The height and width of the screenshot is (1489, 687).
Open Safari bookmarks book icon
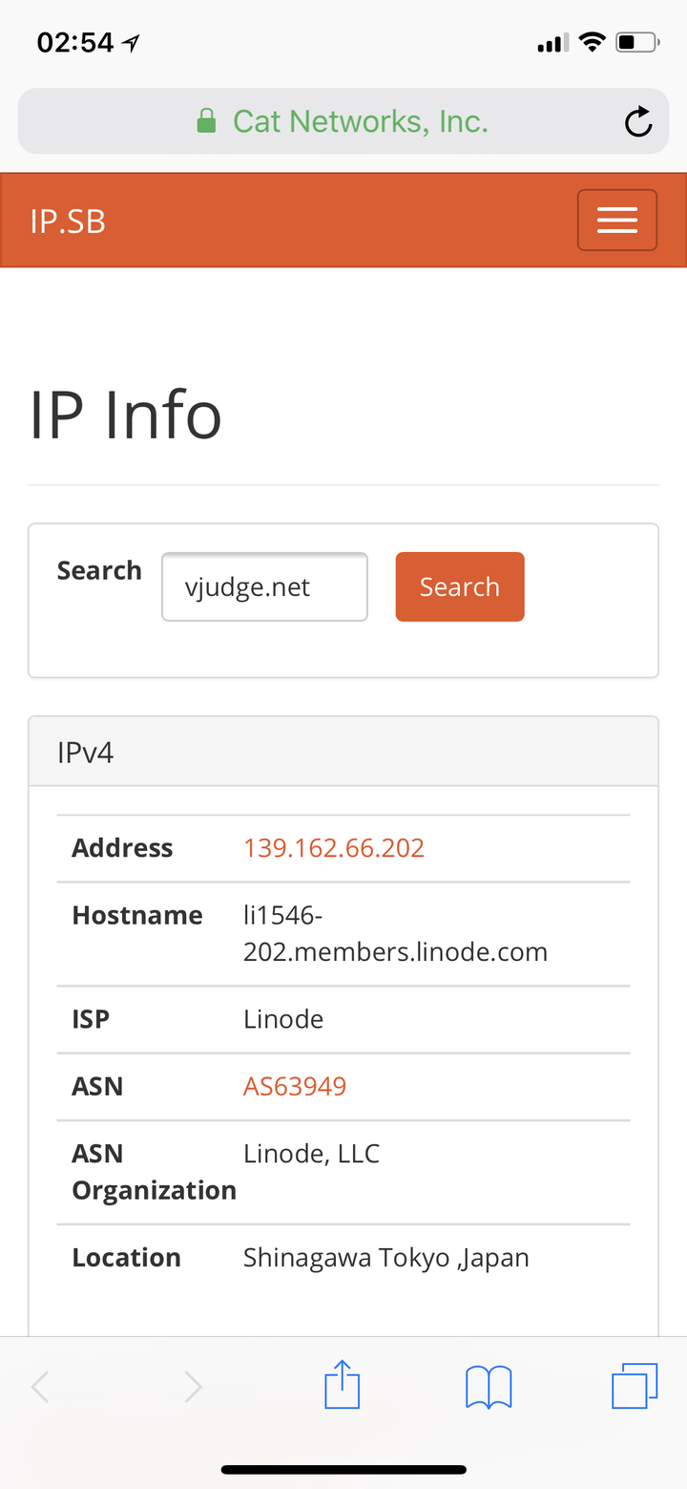pos(489,1387)
